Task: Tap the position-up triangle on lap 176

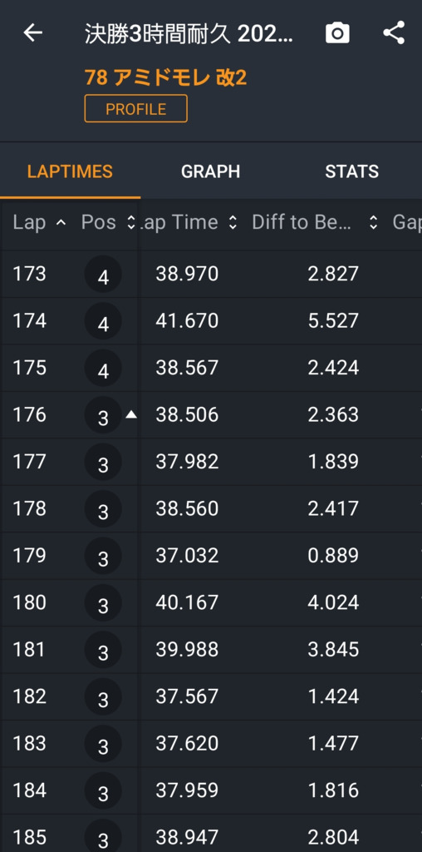Action: click(x=130, y=414)
